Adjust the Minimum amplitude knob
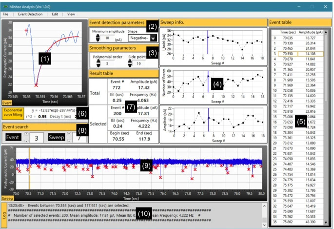The height and width of the screenshot is (229, 334). (98, 38)
